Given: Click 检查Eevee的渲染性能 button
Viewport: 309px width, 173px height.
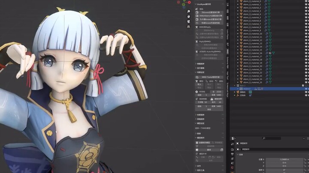Looking at the screenshot, I should 209,23.
